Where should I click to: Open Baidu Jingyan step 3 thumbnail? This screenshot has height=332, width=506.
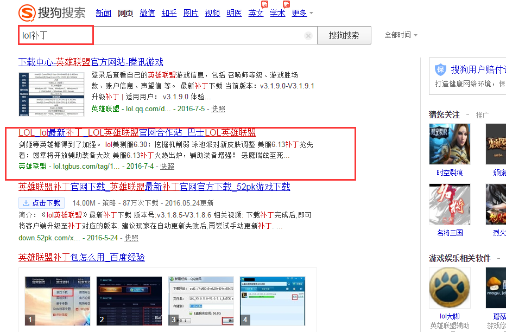[x=201, y=301]
